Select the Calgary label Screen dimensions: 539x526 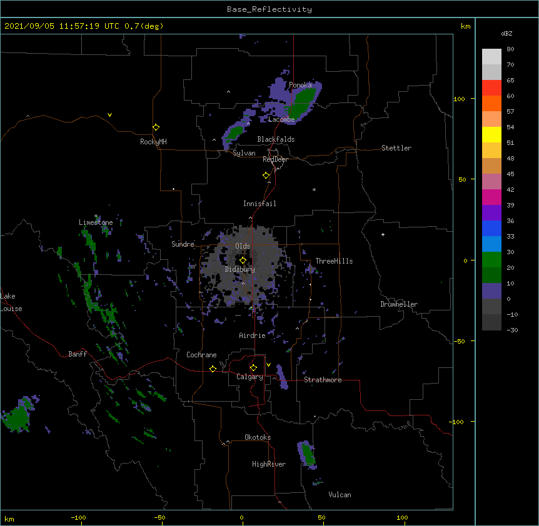coord(249,377)
